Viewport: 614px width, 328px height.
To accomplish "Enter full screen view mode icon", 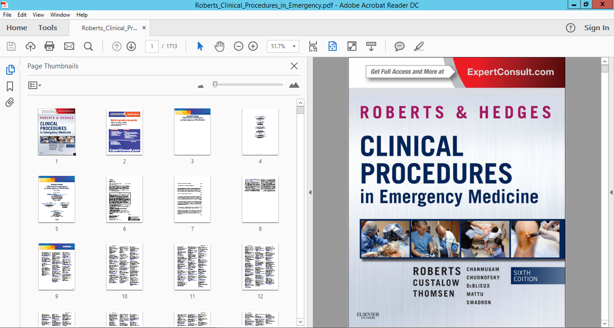I will coord(352,46).
